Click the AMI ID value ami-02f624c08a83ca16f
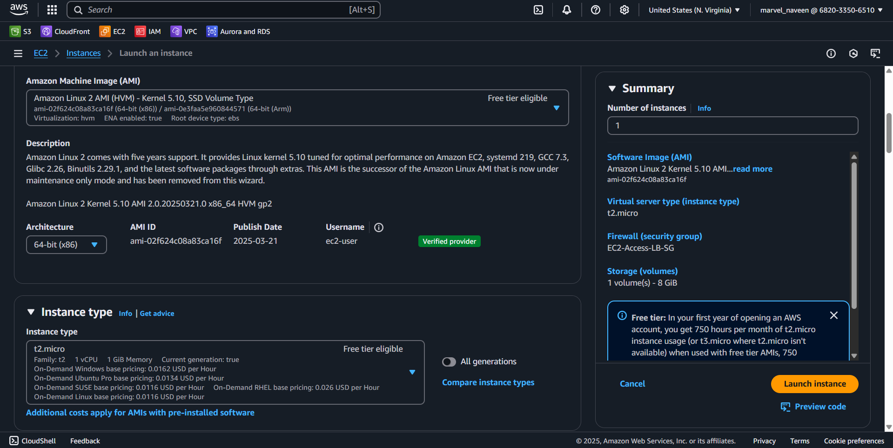This screenshot has height=448, width=893. coord(176,241)
